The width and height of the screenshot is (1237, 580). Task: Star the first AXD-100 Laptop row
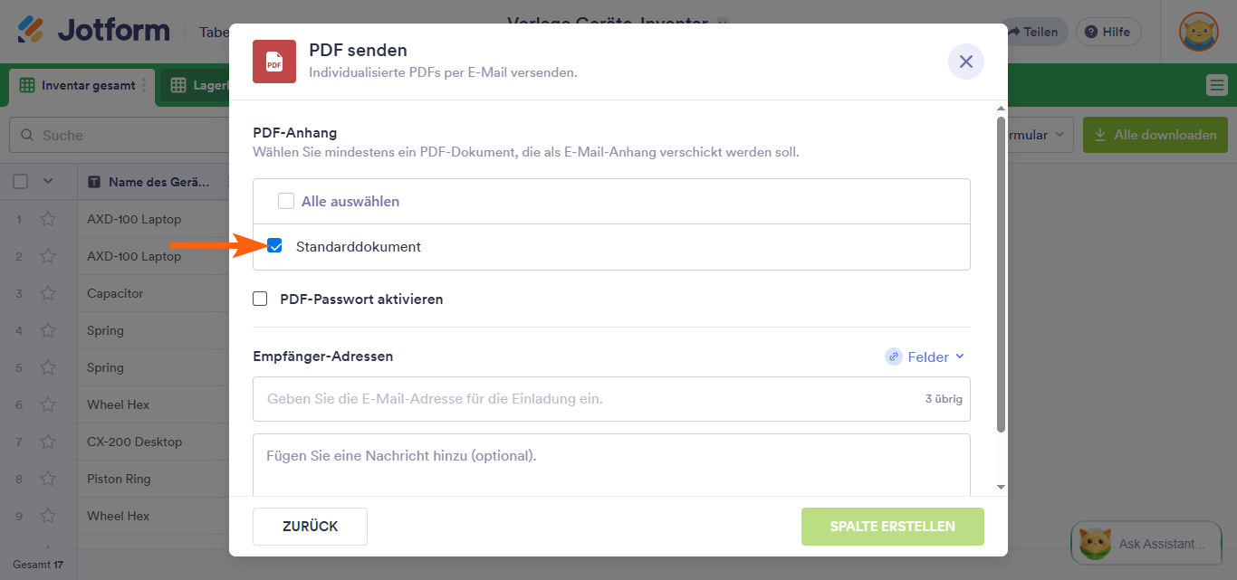[x=48, y=218]
